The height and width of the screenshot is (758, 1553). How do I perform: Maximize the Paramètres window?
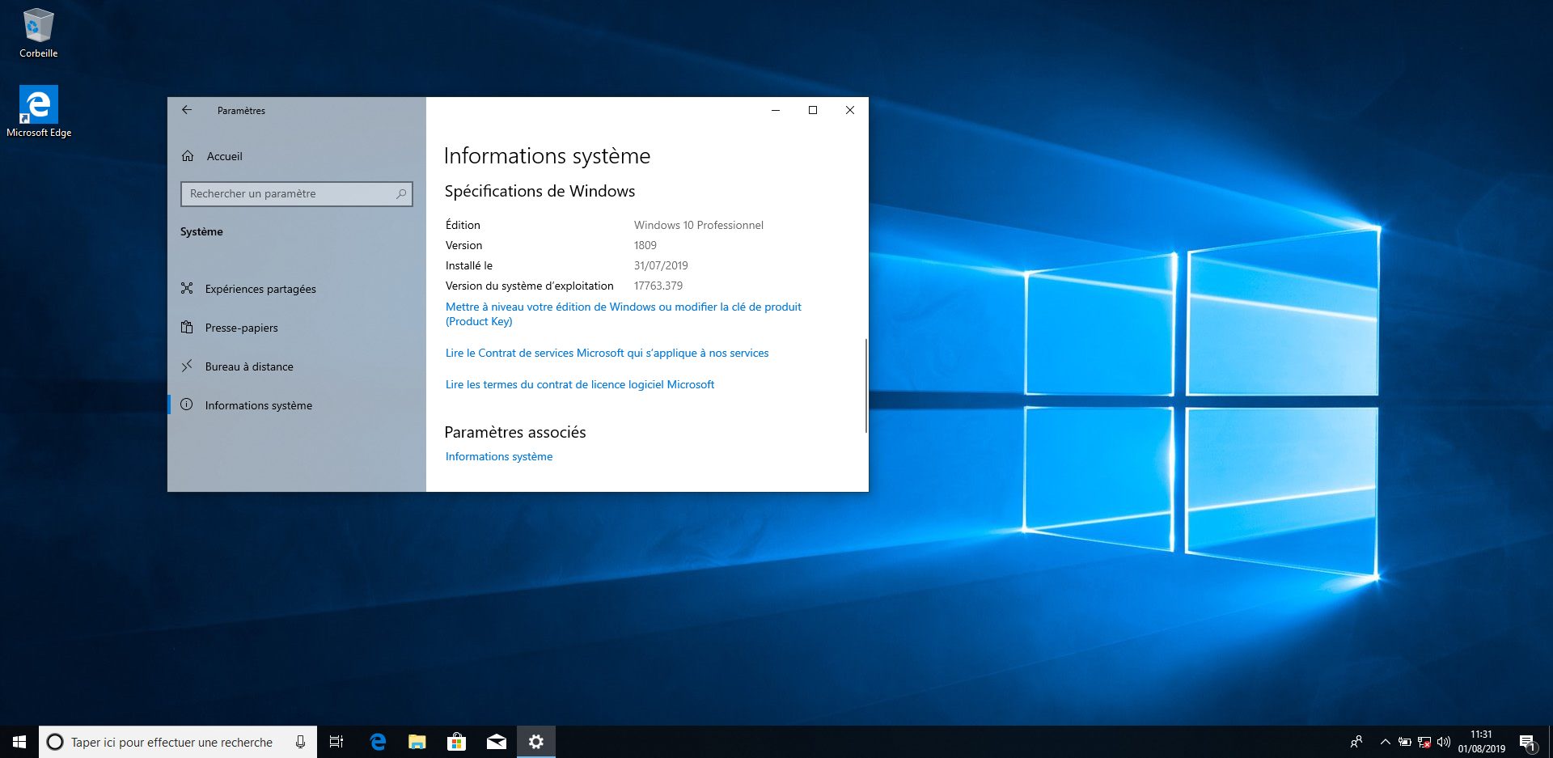(813, 110)
